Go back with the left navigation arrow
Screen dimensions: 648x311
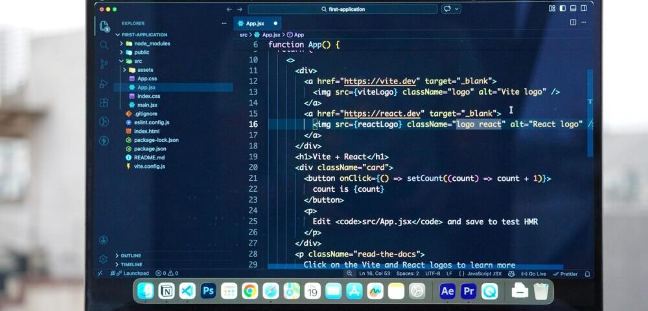click(229, 9)
